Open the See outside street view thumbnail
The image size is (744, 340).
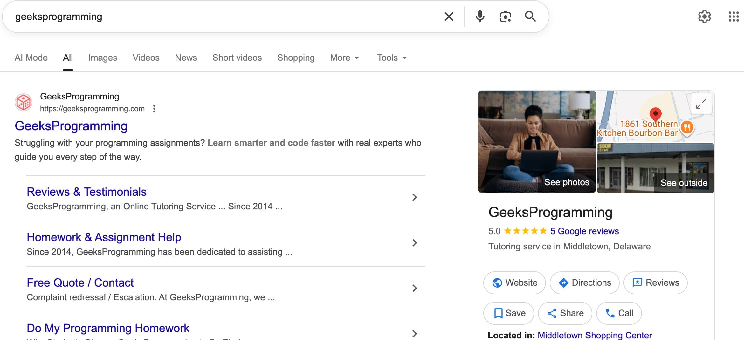[x=655, y=168]
